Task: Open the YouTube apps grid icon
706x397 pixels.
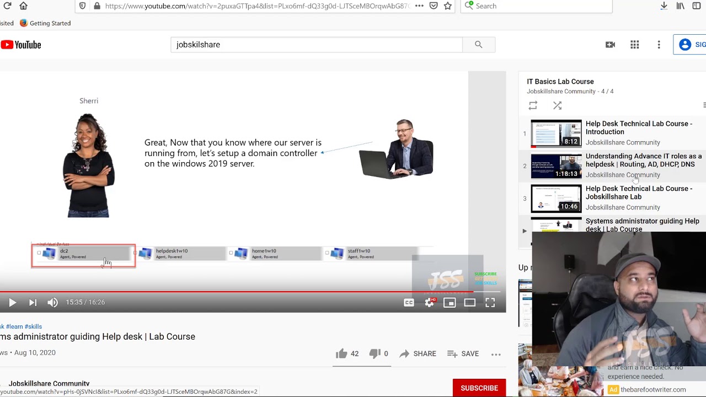Action: tap(635, 45)
